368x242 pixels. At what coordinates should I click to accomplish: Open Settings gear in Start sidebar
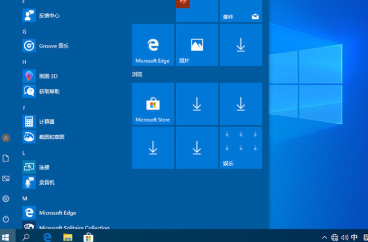click(6, 199)
